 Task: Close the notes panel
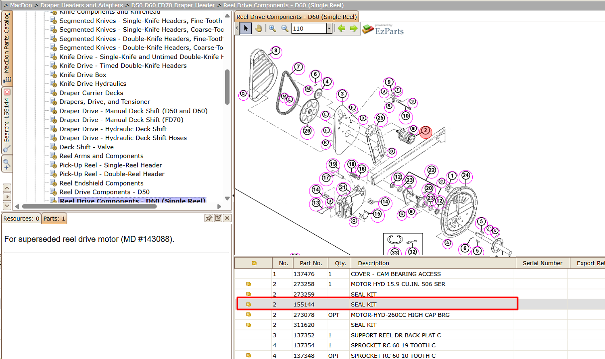pyautogui.click(x=227, y=218)
